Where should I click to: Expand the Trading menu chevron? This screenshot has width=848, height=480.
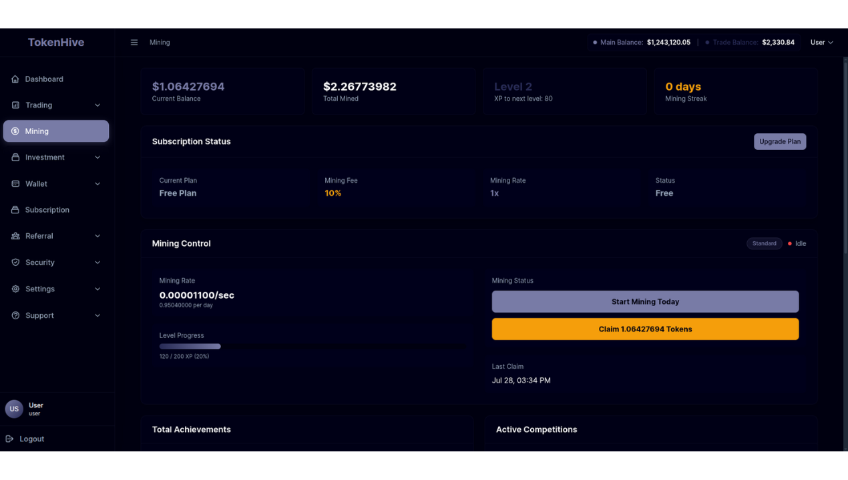pos(97,105)
